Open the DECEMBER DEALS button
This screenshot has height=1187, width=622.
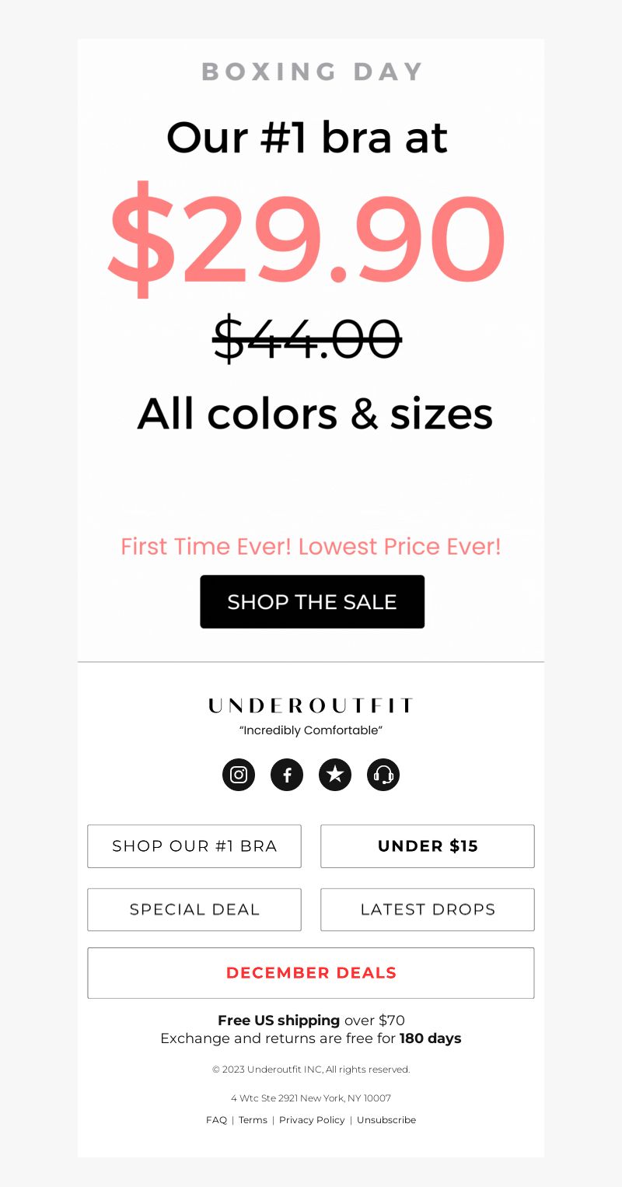(311, 973)
